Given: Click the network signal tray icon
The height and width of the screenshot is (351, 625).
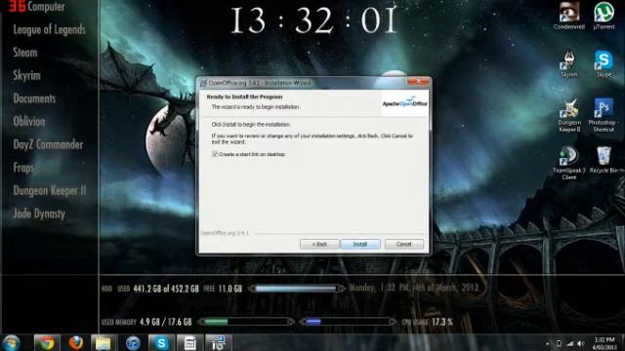Looking at the screenshot, I should tap(570, 343).
